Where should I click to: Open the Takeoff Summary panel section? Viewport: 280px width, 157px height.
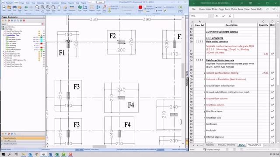pos(23,141)
